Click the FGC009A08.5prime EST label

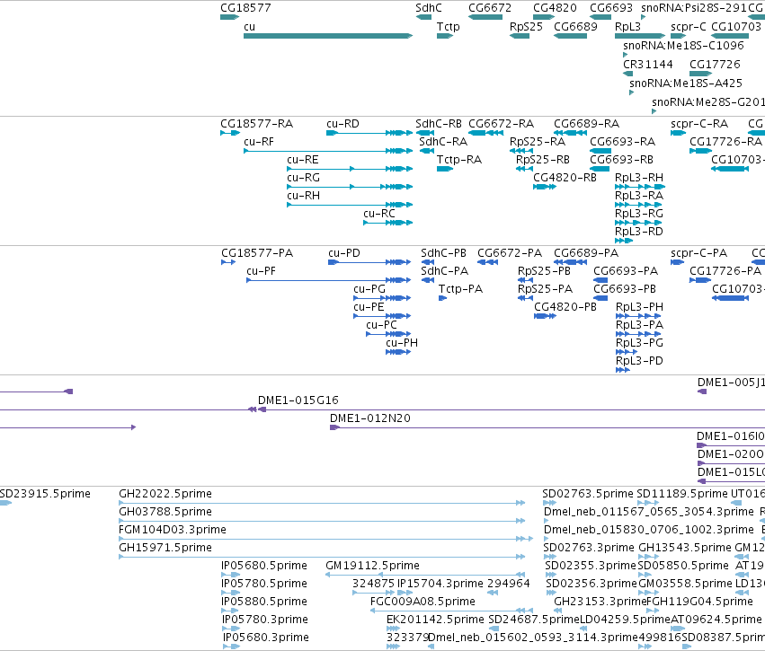(x=423, y=602)
